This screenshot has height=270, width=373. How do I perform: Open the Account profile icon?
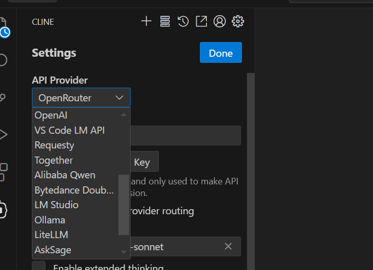[x=220, y=21]
